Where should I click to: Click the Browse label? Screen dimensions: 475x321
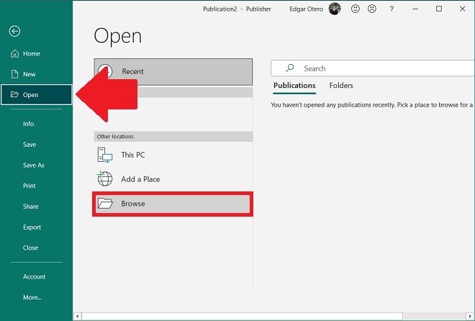(133, 204)
